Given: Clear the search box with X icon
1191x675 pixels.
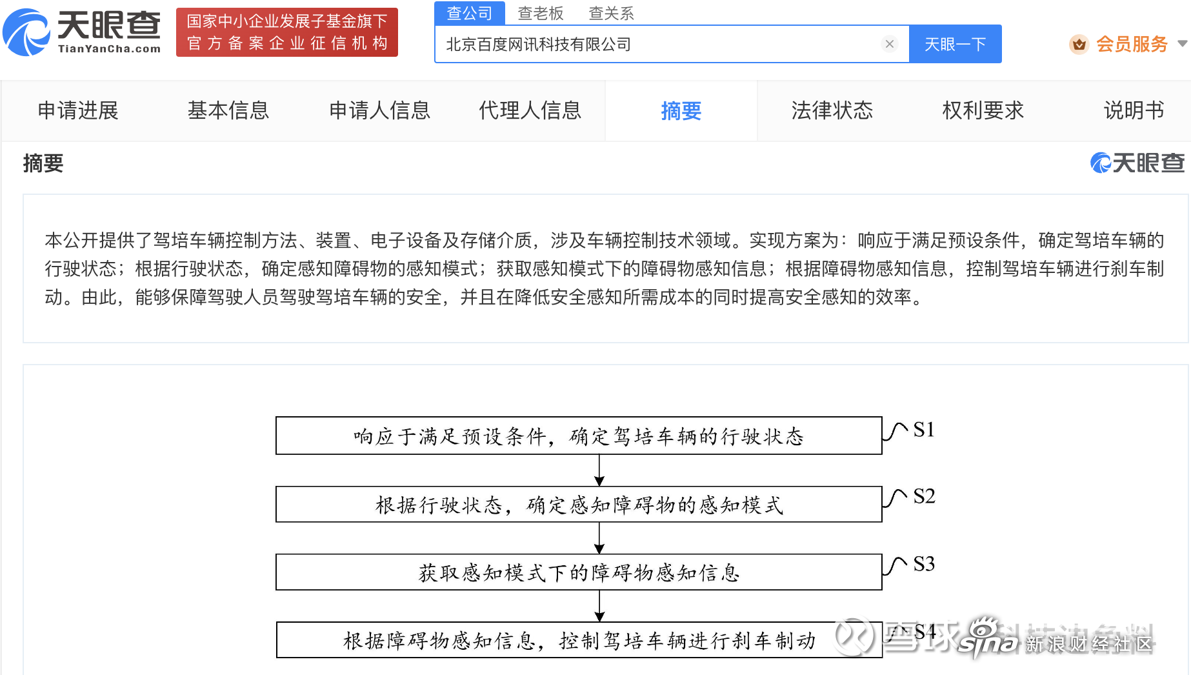Looking at the screenshot, I should coord(890,44).
